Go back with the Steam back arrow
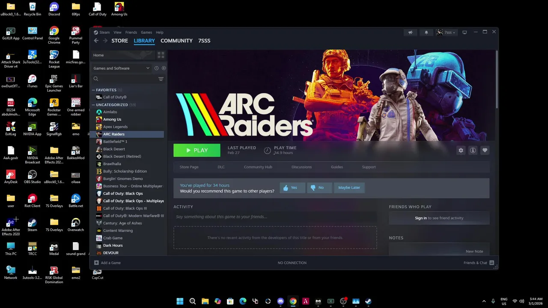 tap(96, 41)
